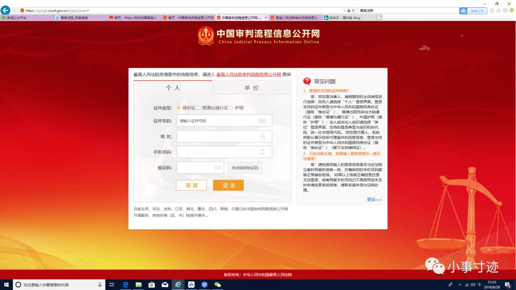Click the court emblem logo
Screen dimensions: 516x290
(x=206, y=36)
